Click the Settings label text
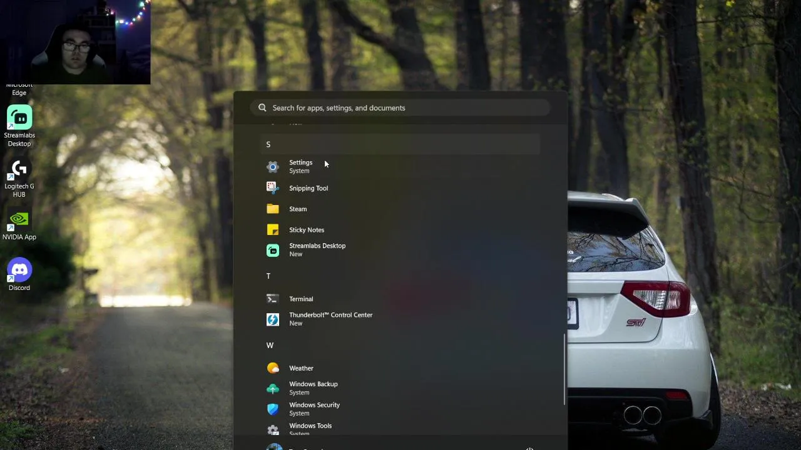The image size is (801, 450). pos(300,162)
